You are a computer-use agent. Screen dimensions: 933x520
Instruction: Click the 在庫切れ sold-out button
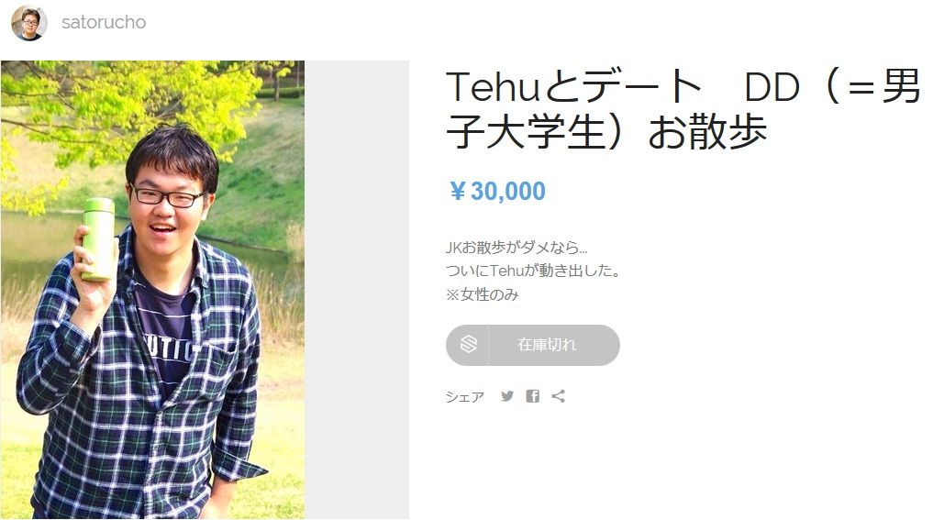[x=532, y=345]
